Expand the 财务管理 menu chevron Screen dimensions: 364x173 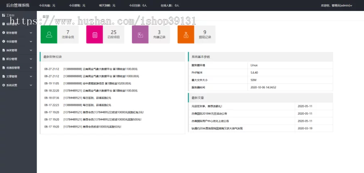click(x=31, y=32)
